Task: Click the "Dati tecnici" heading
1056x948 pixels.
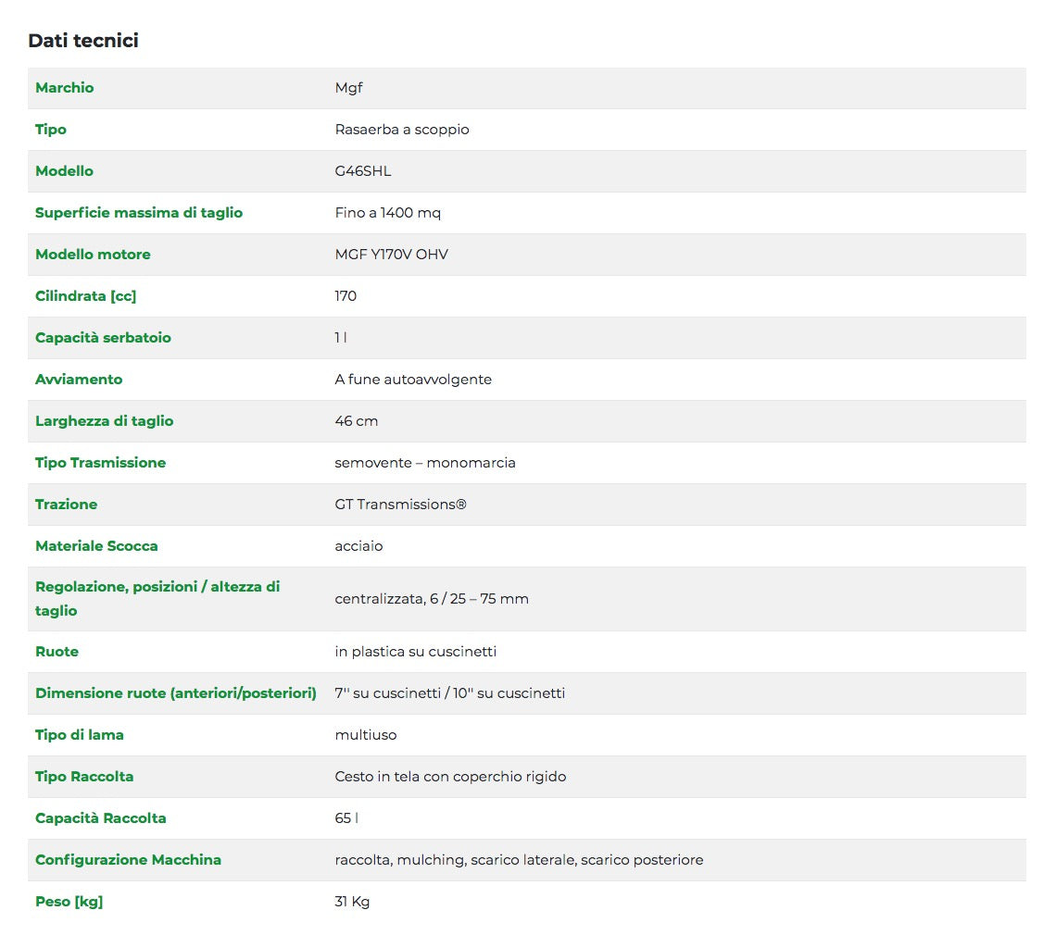Action: pos(83,41)
